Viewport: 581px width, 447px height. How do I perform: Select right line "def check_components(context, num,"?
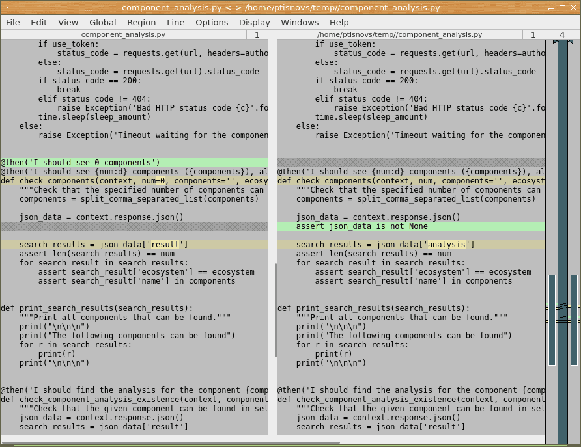tap(411, 181)
